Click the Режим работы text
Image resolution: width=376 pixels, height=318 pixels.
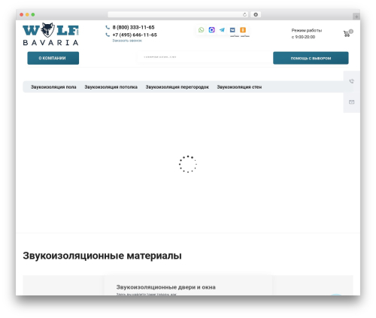click(x=307, y=30)
